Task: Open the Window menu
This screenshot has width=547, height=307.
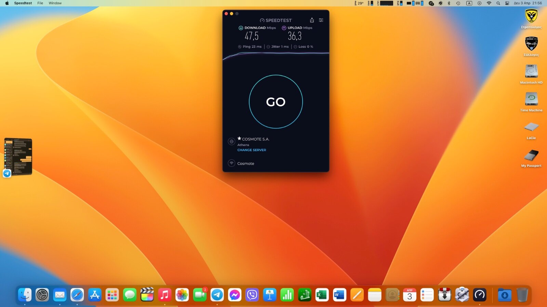Action: click(55, 3)
